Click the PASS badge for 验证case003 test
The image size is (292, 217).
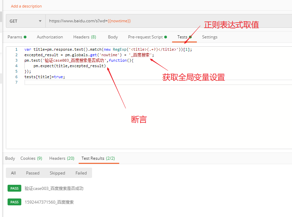point(14,189)
